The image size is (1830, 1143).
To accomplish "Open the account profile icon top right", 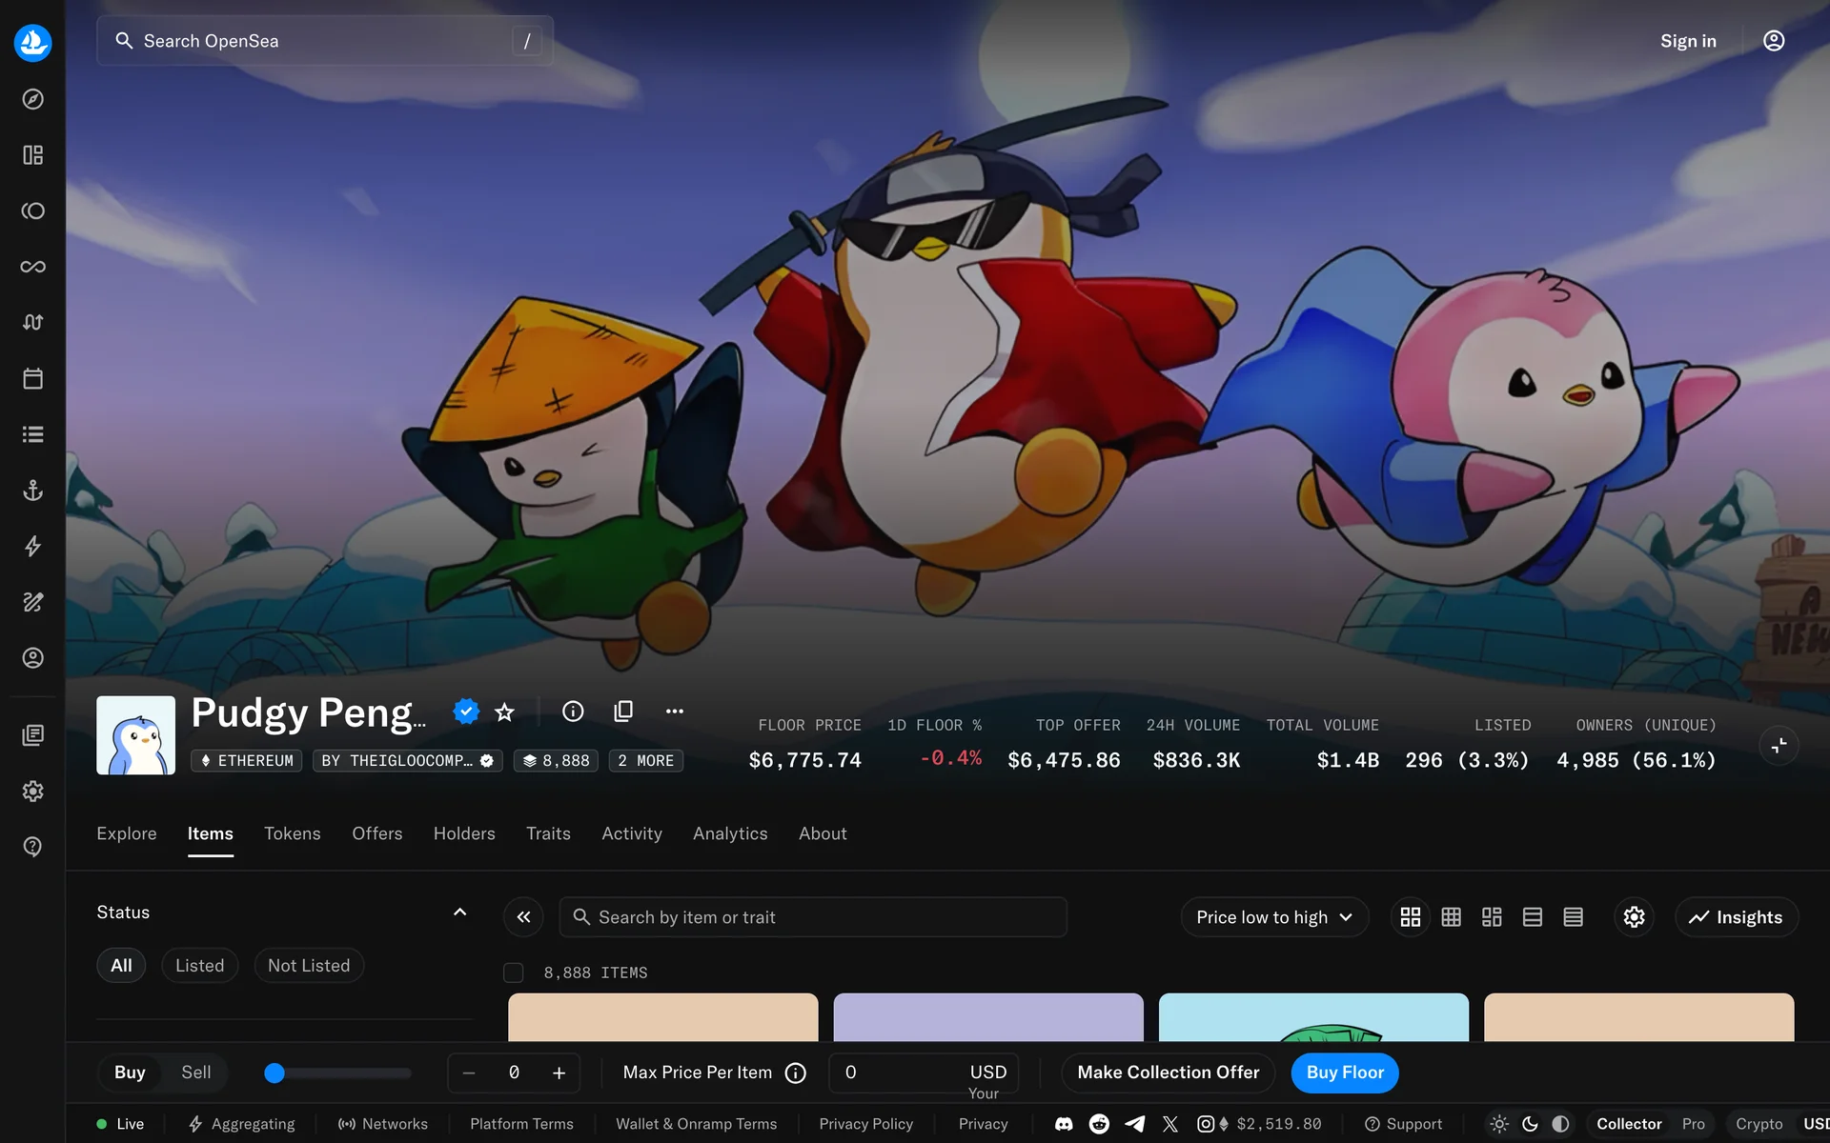I will 1774,41.
